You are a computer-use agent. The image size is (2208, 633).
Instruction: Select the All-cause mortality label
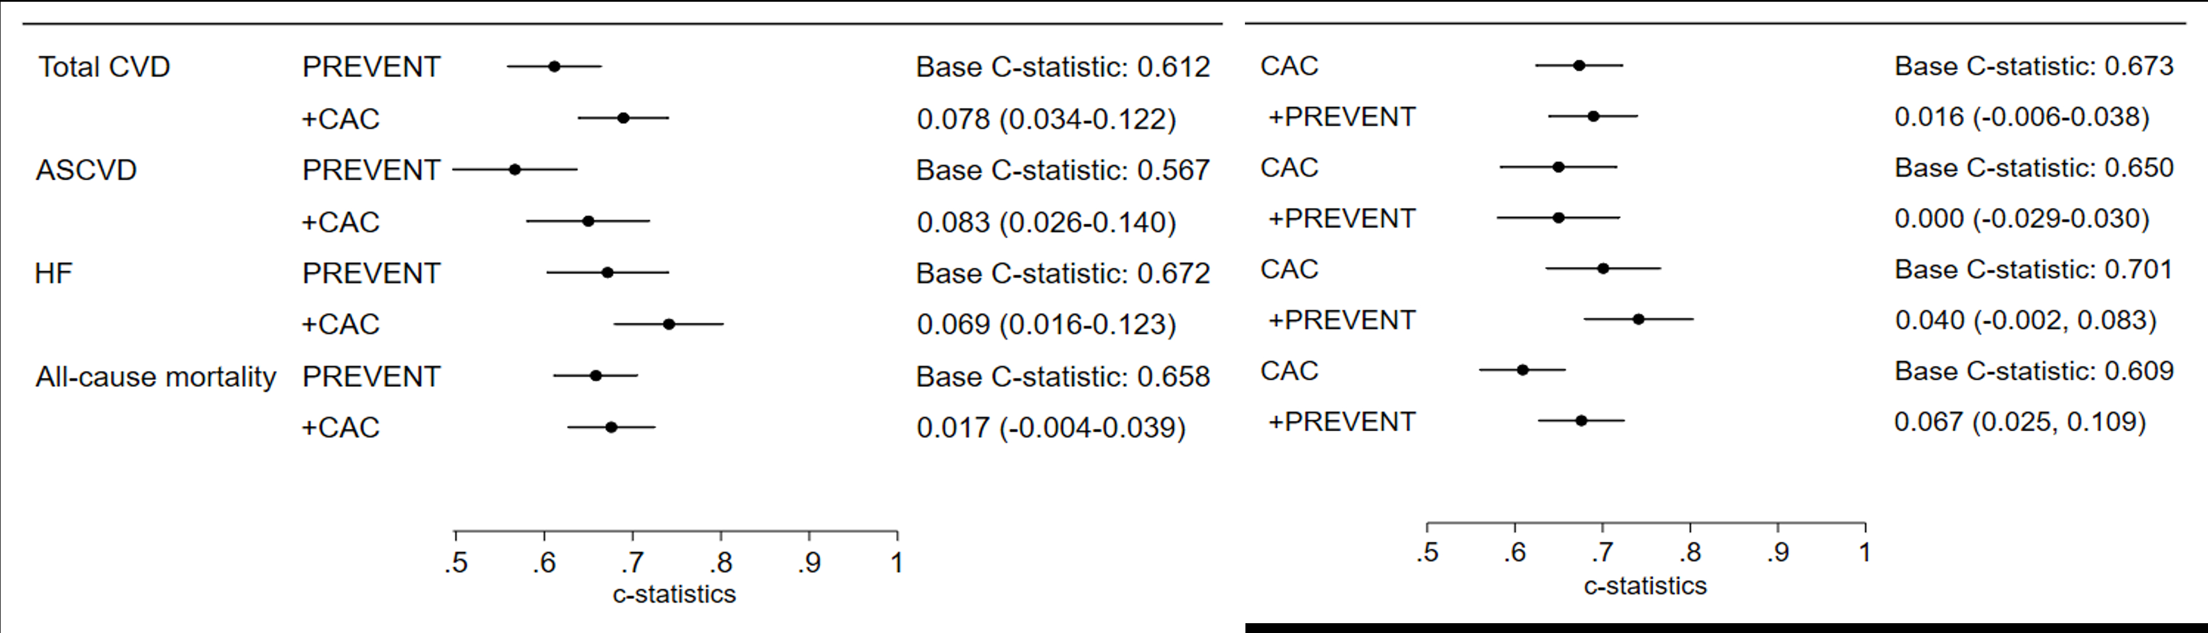click(x=155, y=377)
